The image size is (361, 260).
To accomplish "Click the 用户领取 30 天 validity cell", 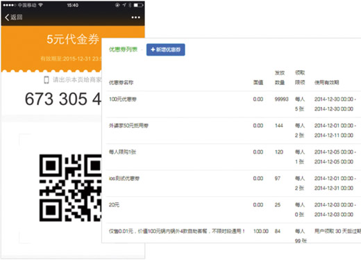I will click(337, 231).
